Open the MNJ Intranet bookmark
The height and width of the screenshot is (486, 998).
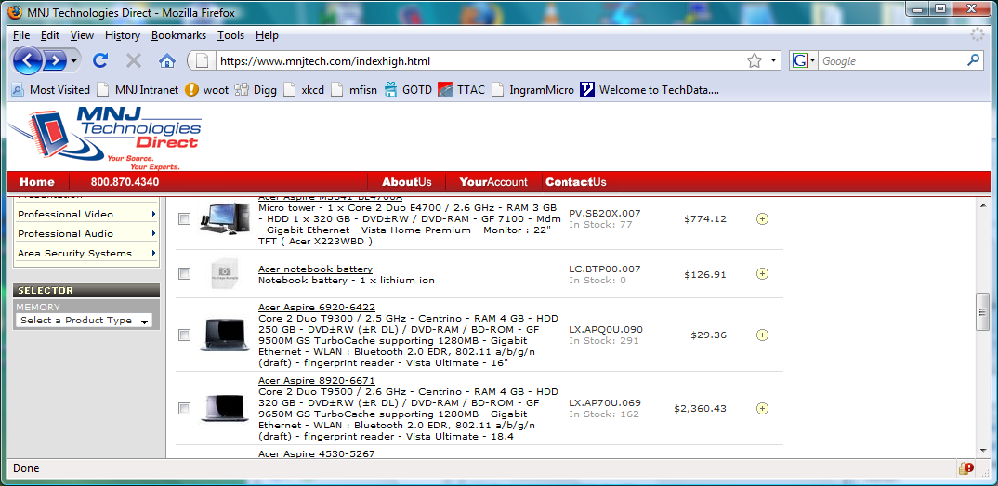click(138, 90)
